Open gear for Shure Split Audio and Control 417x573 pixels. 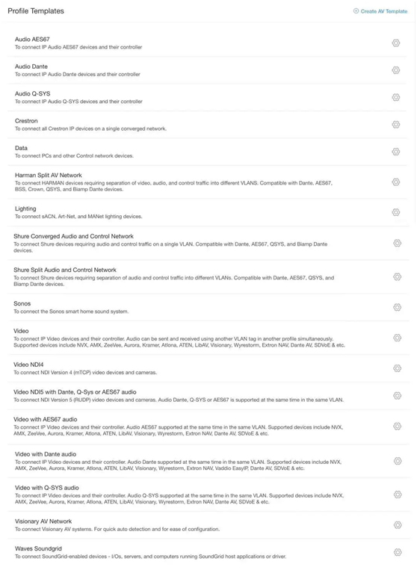click(398, 276)
